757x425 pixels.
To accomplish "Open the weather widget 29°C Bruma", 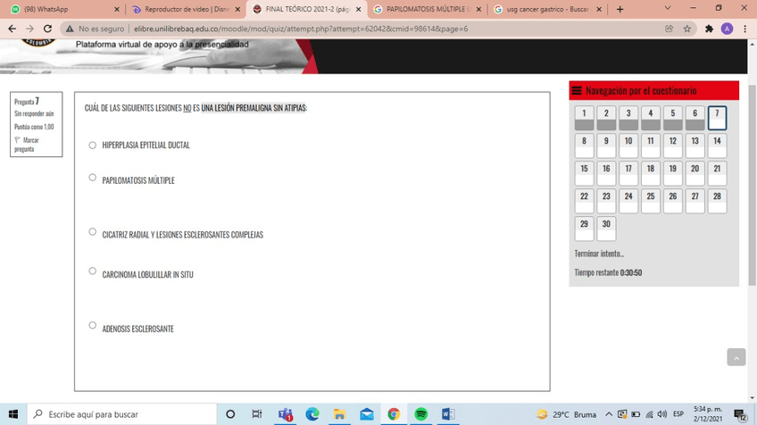I will (x=566, y=414).
